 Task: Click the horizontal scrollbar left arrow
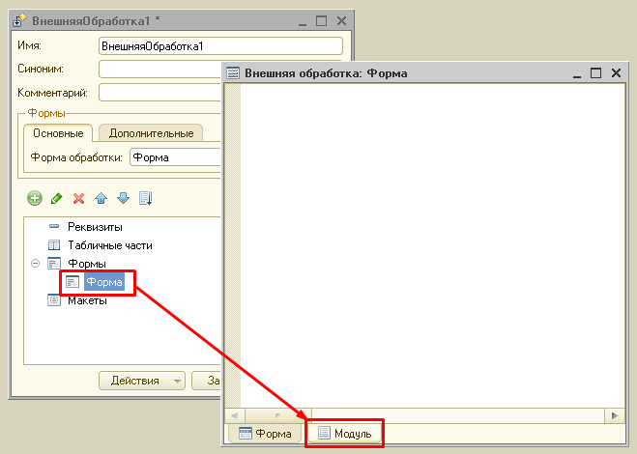tap(235, 415)
